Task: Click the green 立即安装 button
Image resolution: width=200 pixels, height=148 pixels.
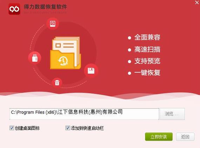Action: 159,137
